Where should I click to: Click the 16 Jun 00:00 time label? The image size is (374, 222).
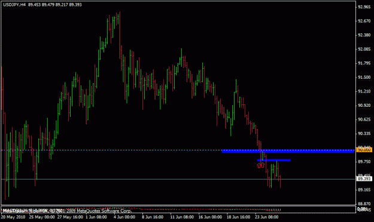(x=210, y=217)
